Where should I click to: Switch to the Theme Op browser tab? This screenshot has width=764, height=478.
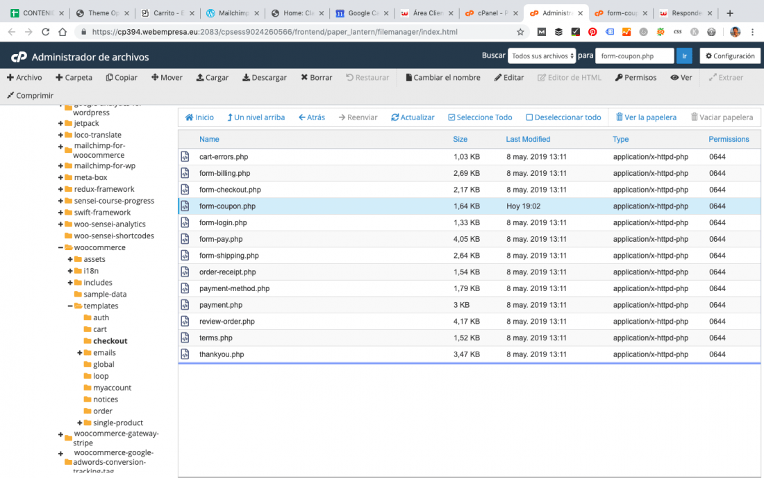102,13
